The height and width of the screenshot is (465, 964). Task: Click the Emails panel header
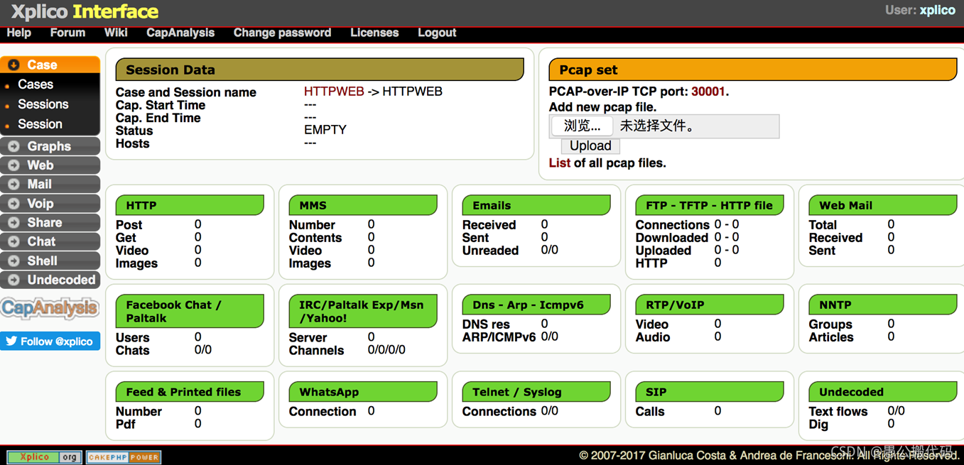(x=536, y=205)
